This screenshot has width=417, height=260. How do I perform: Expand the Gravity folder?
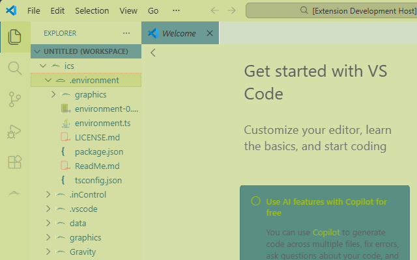(48, 252)
